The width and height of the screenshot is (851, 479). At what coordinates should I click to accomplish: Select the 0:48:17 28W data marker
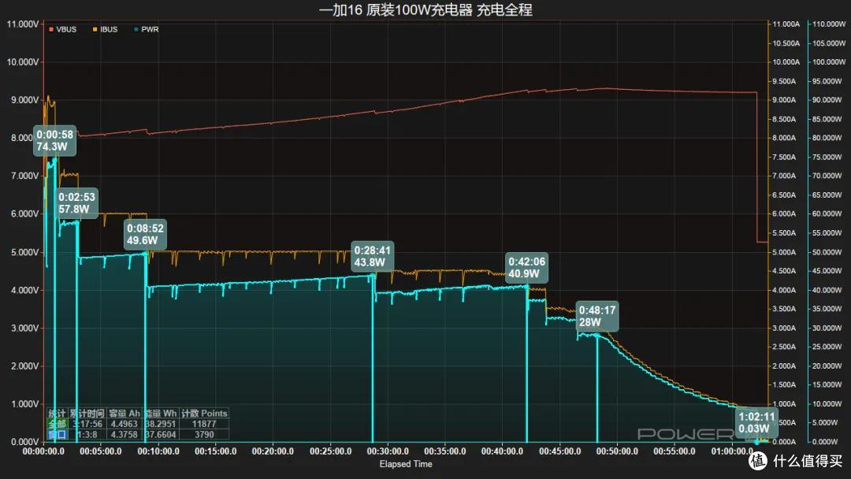pos(597,316)
